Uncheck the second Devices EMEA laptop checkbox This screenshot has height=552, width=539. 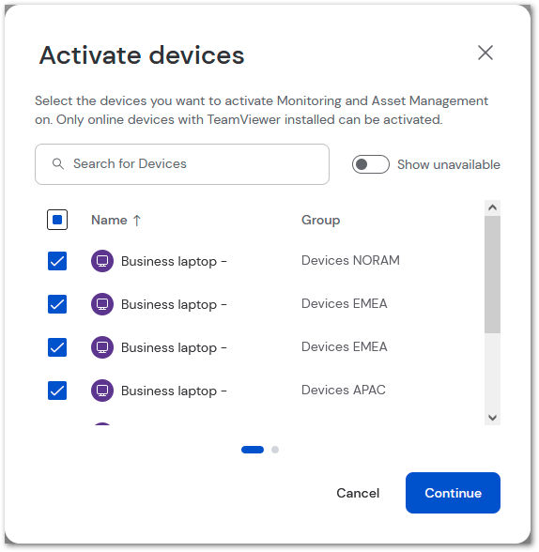point(57,347)
